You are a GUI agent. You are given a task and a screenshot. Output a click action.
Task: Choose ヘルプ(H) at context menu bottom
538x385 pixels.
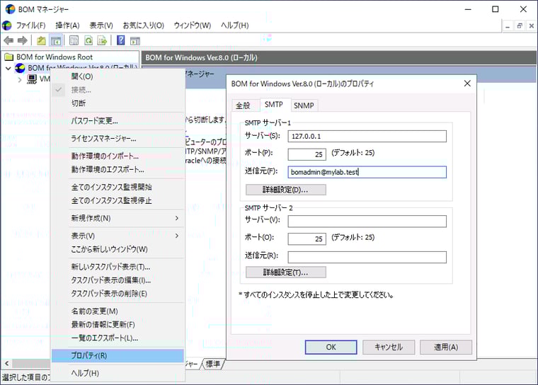tap(118, 373)
